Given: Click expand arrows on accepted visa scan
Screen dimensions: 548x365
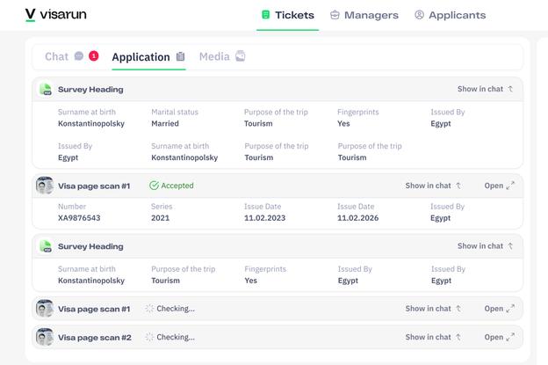Looking at the screenshot, I should (510, 185).
